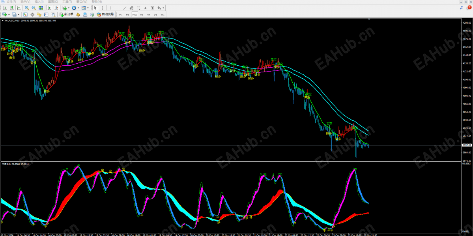Open the 插入(I) menu
This screenshot has height=236, width=473.
point(39,2)
